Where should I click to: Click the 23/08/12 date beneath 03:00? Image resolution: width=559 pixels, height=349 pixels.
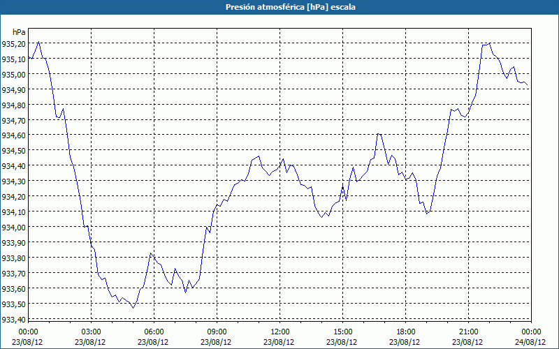click(x=91, y=342)
